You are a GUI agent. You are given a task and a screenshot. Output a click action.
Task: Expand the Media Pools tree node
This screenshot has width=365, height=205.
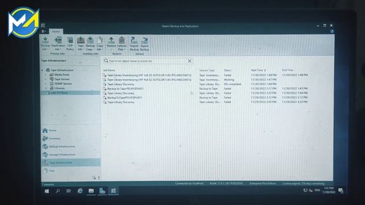click(x=46, y=75)
